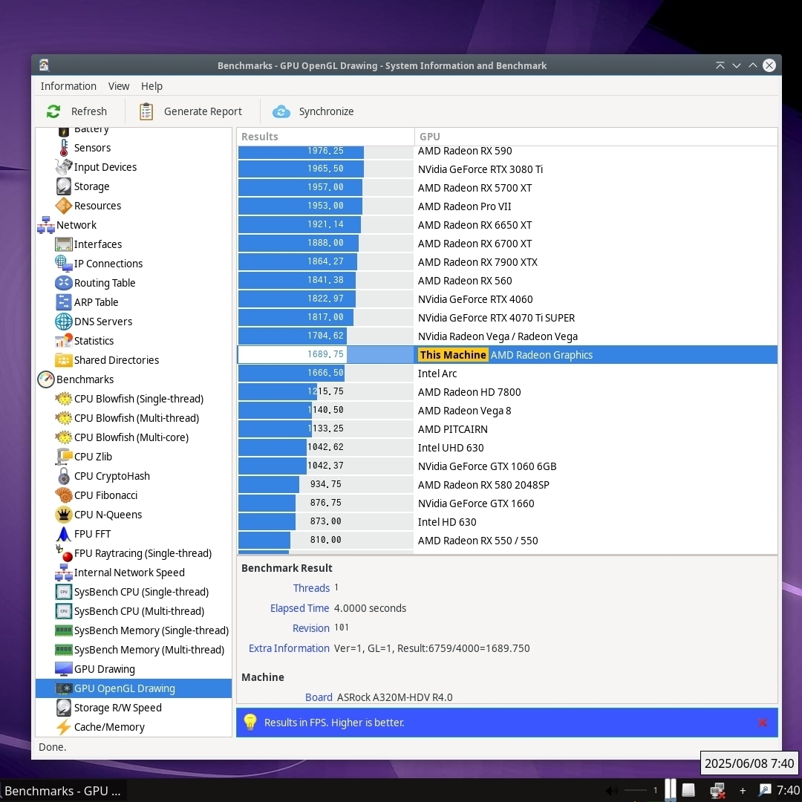The height and width of the screenshot is (802, 802).
Task: Click the Refresh button label
Action: pos(88,111)
